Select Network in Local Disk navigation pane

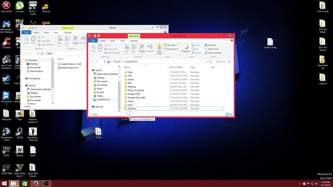(97, 106)
